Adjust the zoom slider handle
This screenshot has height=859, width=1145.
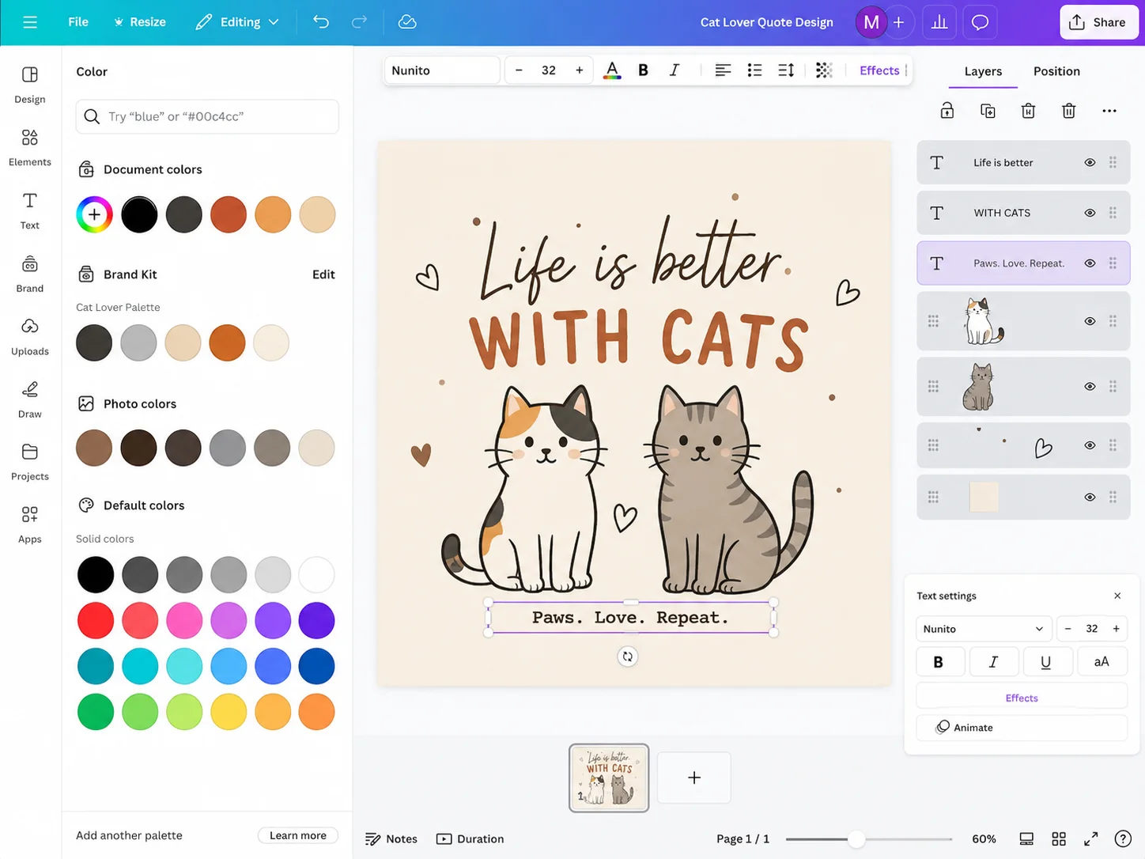[856, 839]
